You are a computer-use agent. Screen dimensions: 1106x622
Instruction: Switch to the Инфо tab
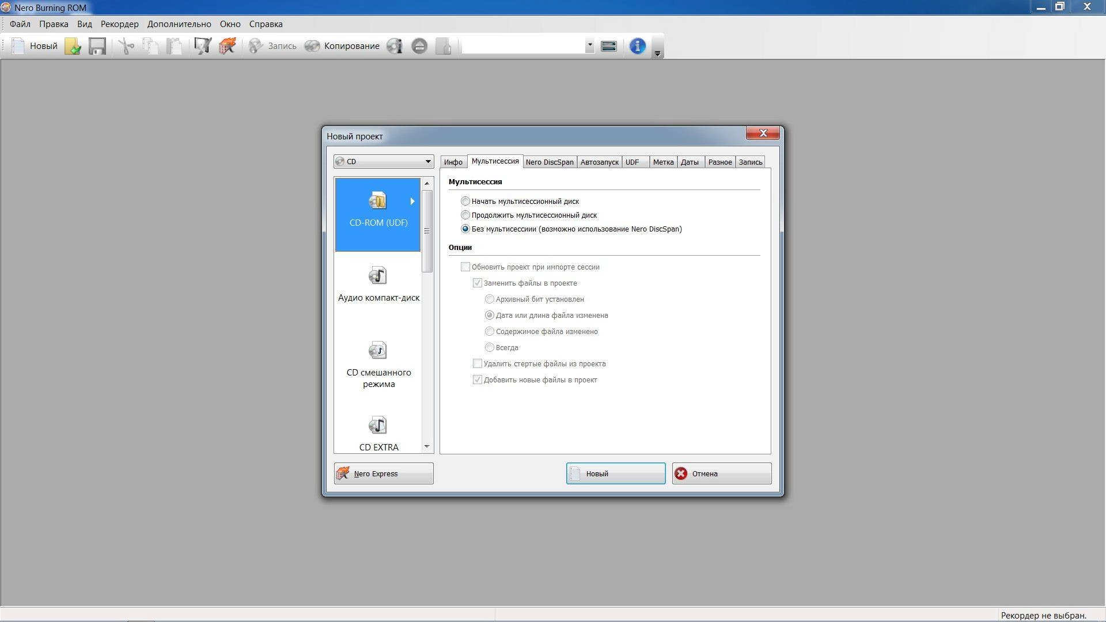[x=453, y=162]
